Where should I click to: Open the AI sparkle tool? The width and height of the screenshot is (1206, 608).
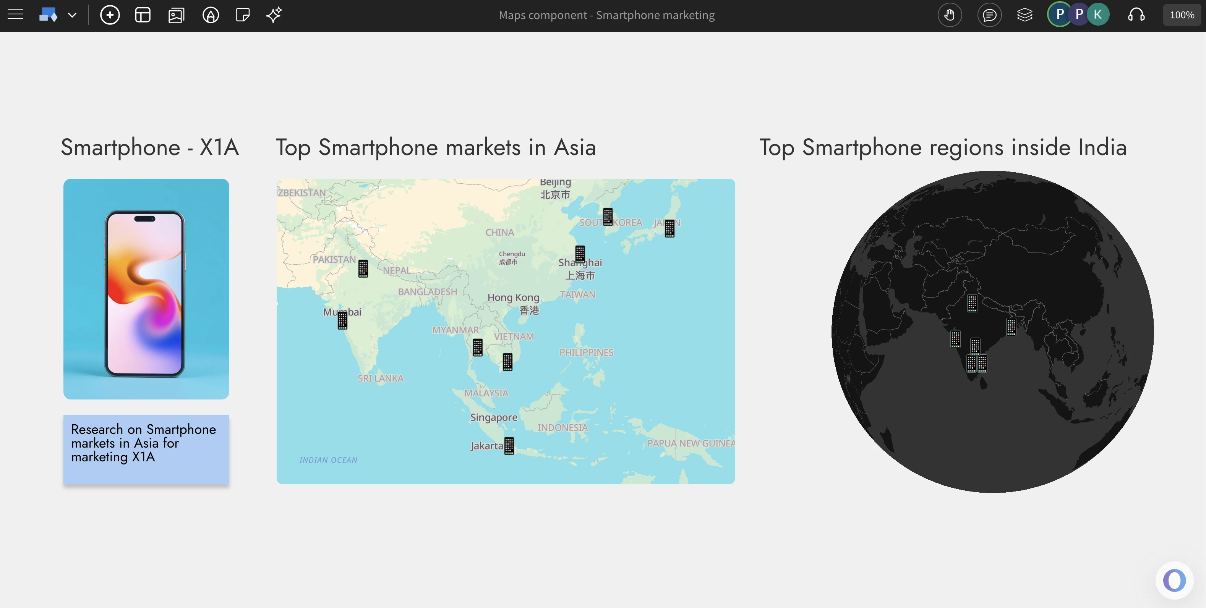click(x=274, y=15)
